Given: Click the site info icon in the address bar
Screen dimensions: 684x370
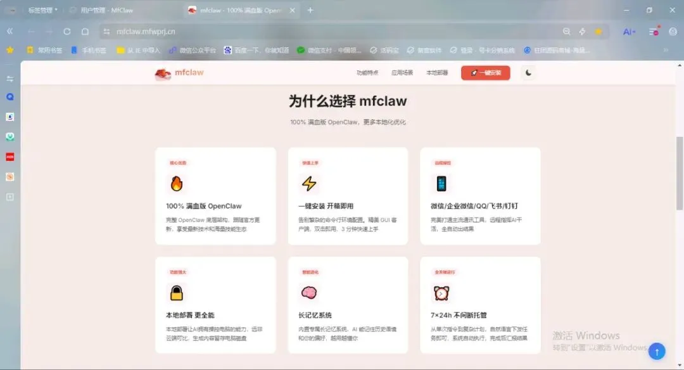Looking at the screenshot, I should click(107, 32).
